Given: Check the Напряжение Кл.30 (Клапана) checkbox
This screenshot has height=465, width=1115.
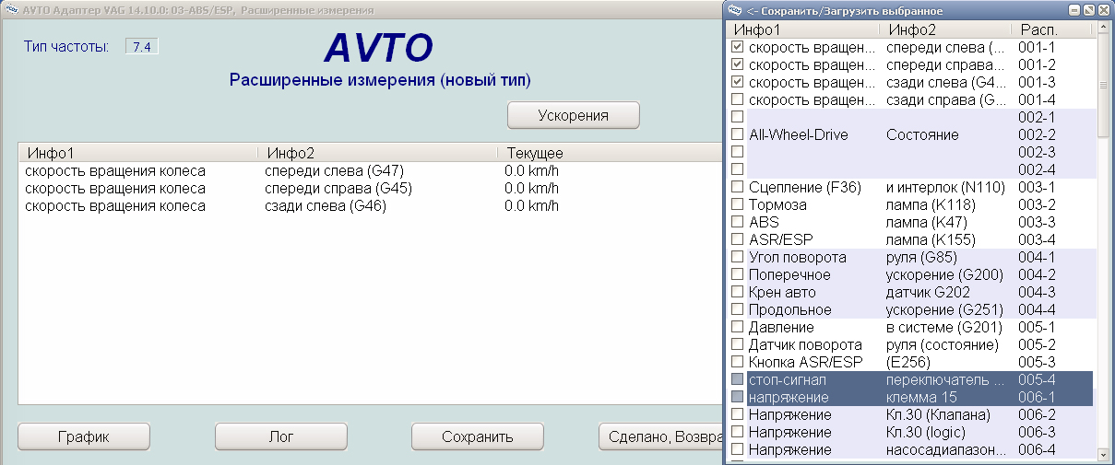Looking at the screenshot, I should 737,414.
